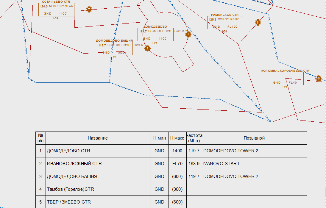Select the IVANOVO START callsign cell
The width and height of the screenshot is (326, 208).
(x=222, y=164)
